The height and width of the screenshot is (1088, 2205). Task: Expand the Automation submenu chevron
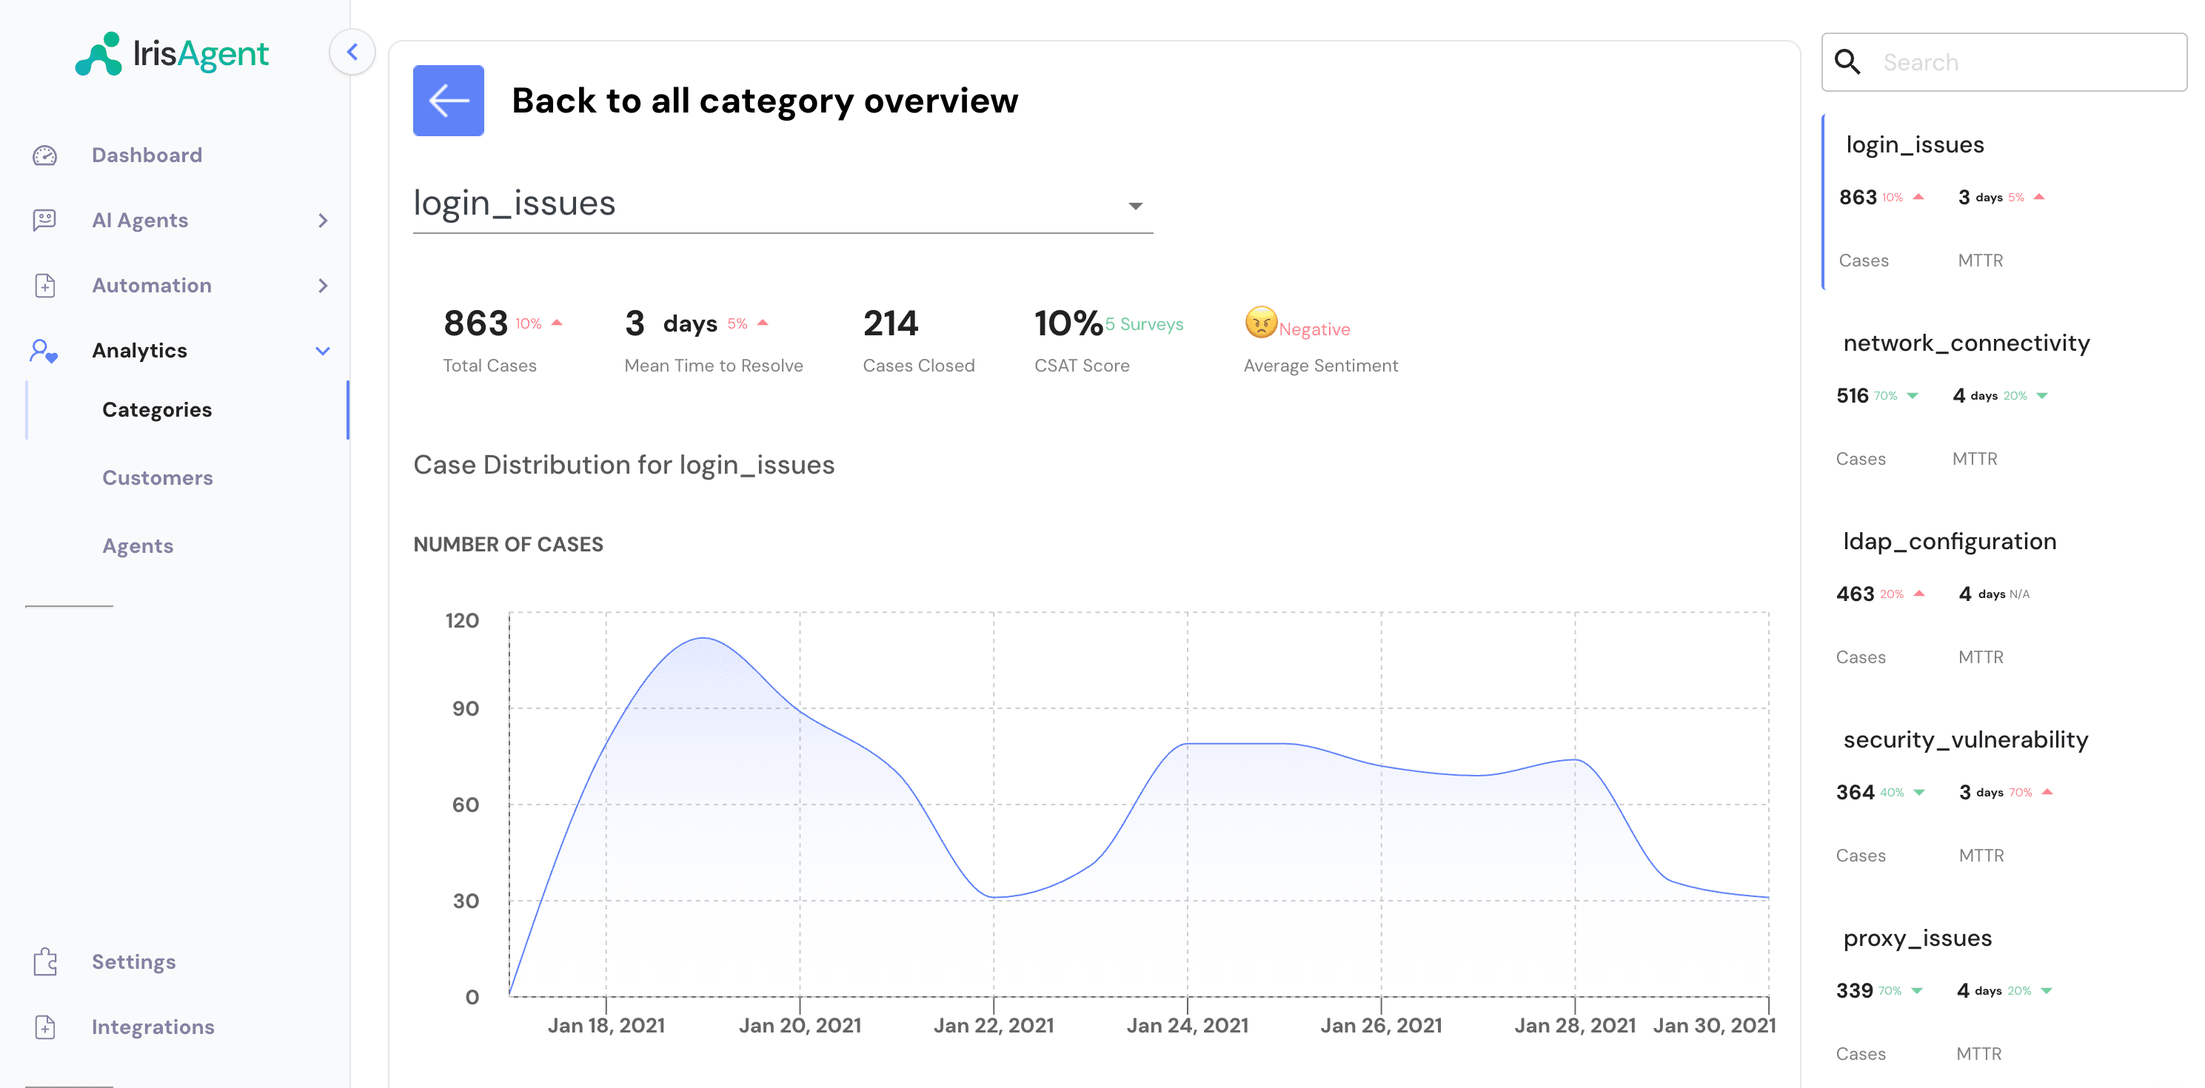pyautogui.click(x=323, y=286)
